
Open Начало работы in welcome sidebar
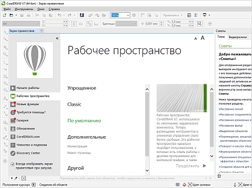point(35,88)
